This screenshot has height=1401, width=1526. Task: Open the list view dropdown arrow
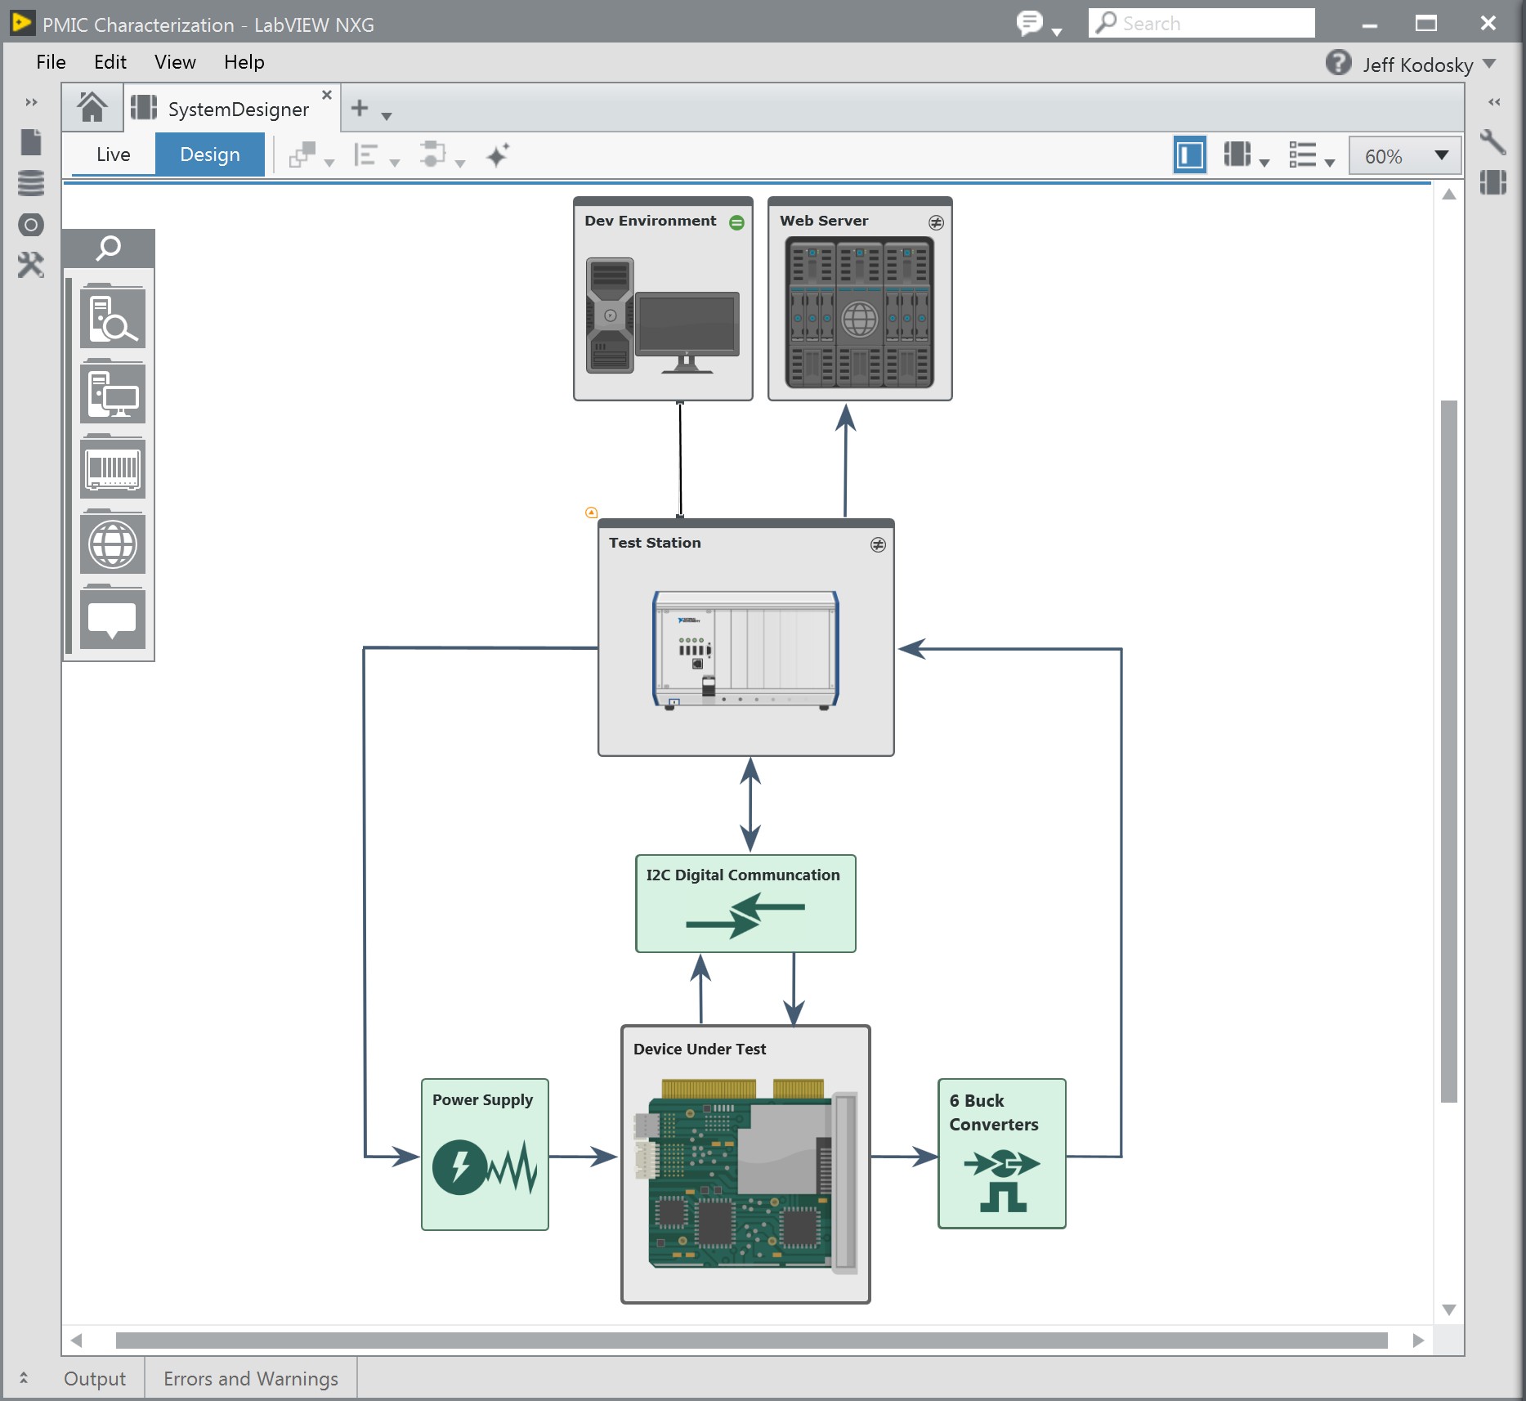[x=1330, y=163]
